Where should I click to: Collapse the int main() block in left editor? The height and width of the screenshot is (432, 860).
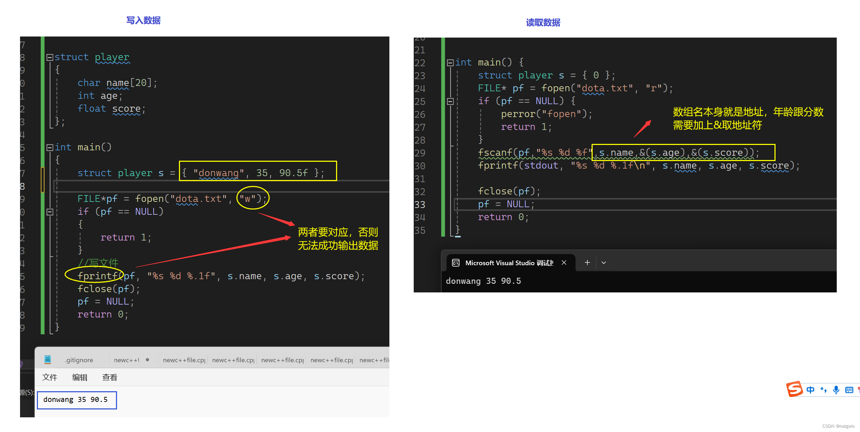(50, 147)
